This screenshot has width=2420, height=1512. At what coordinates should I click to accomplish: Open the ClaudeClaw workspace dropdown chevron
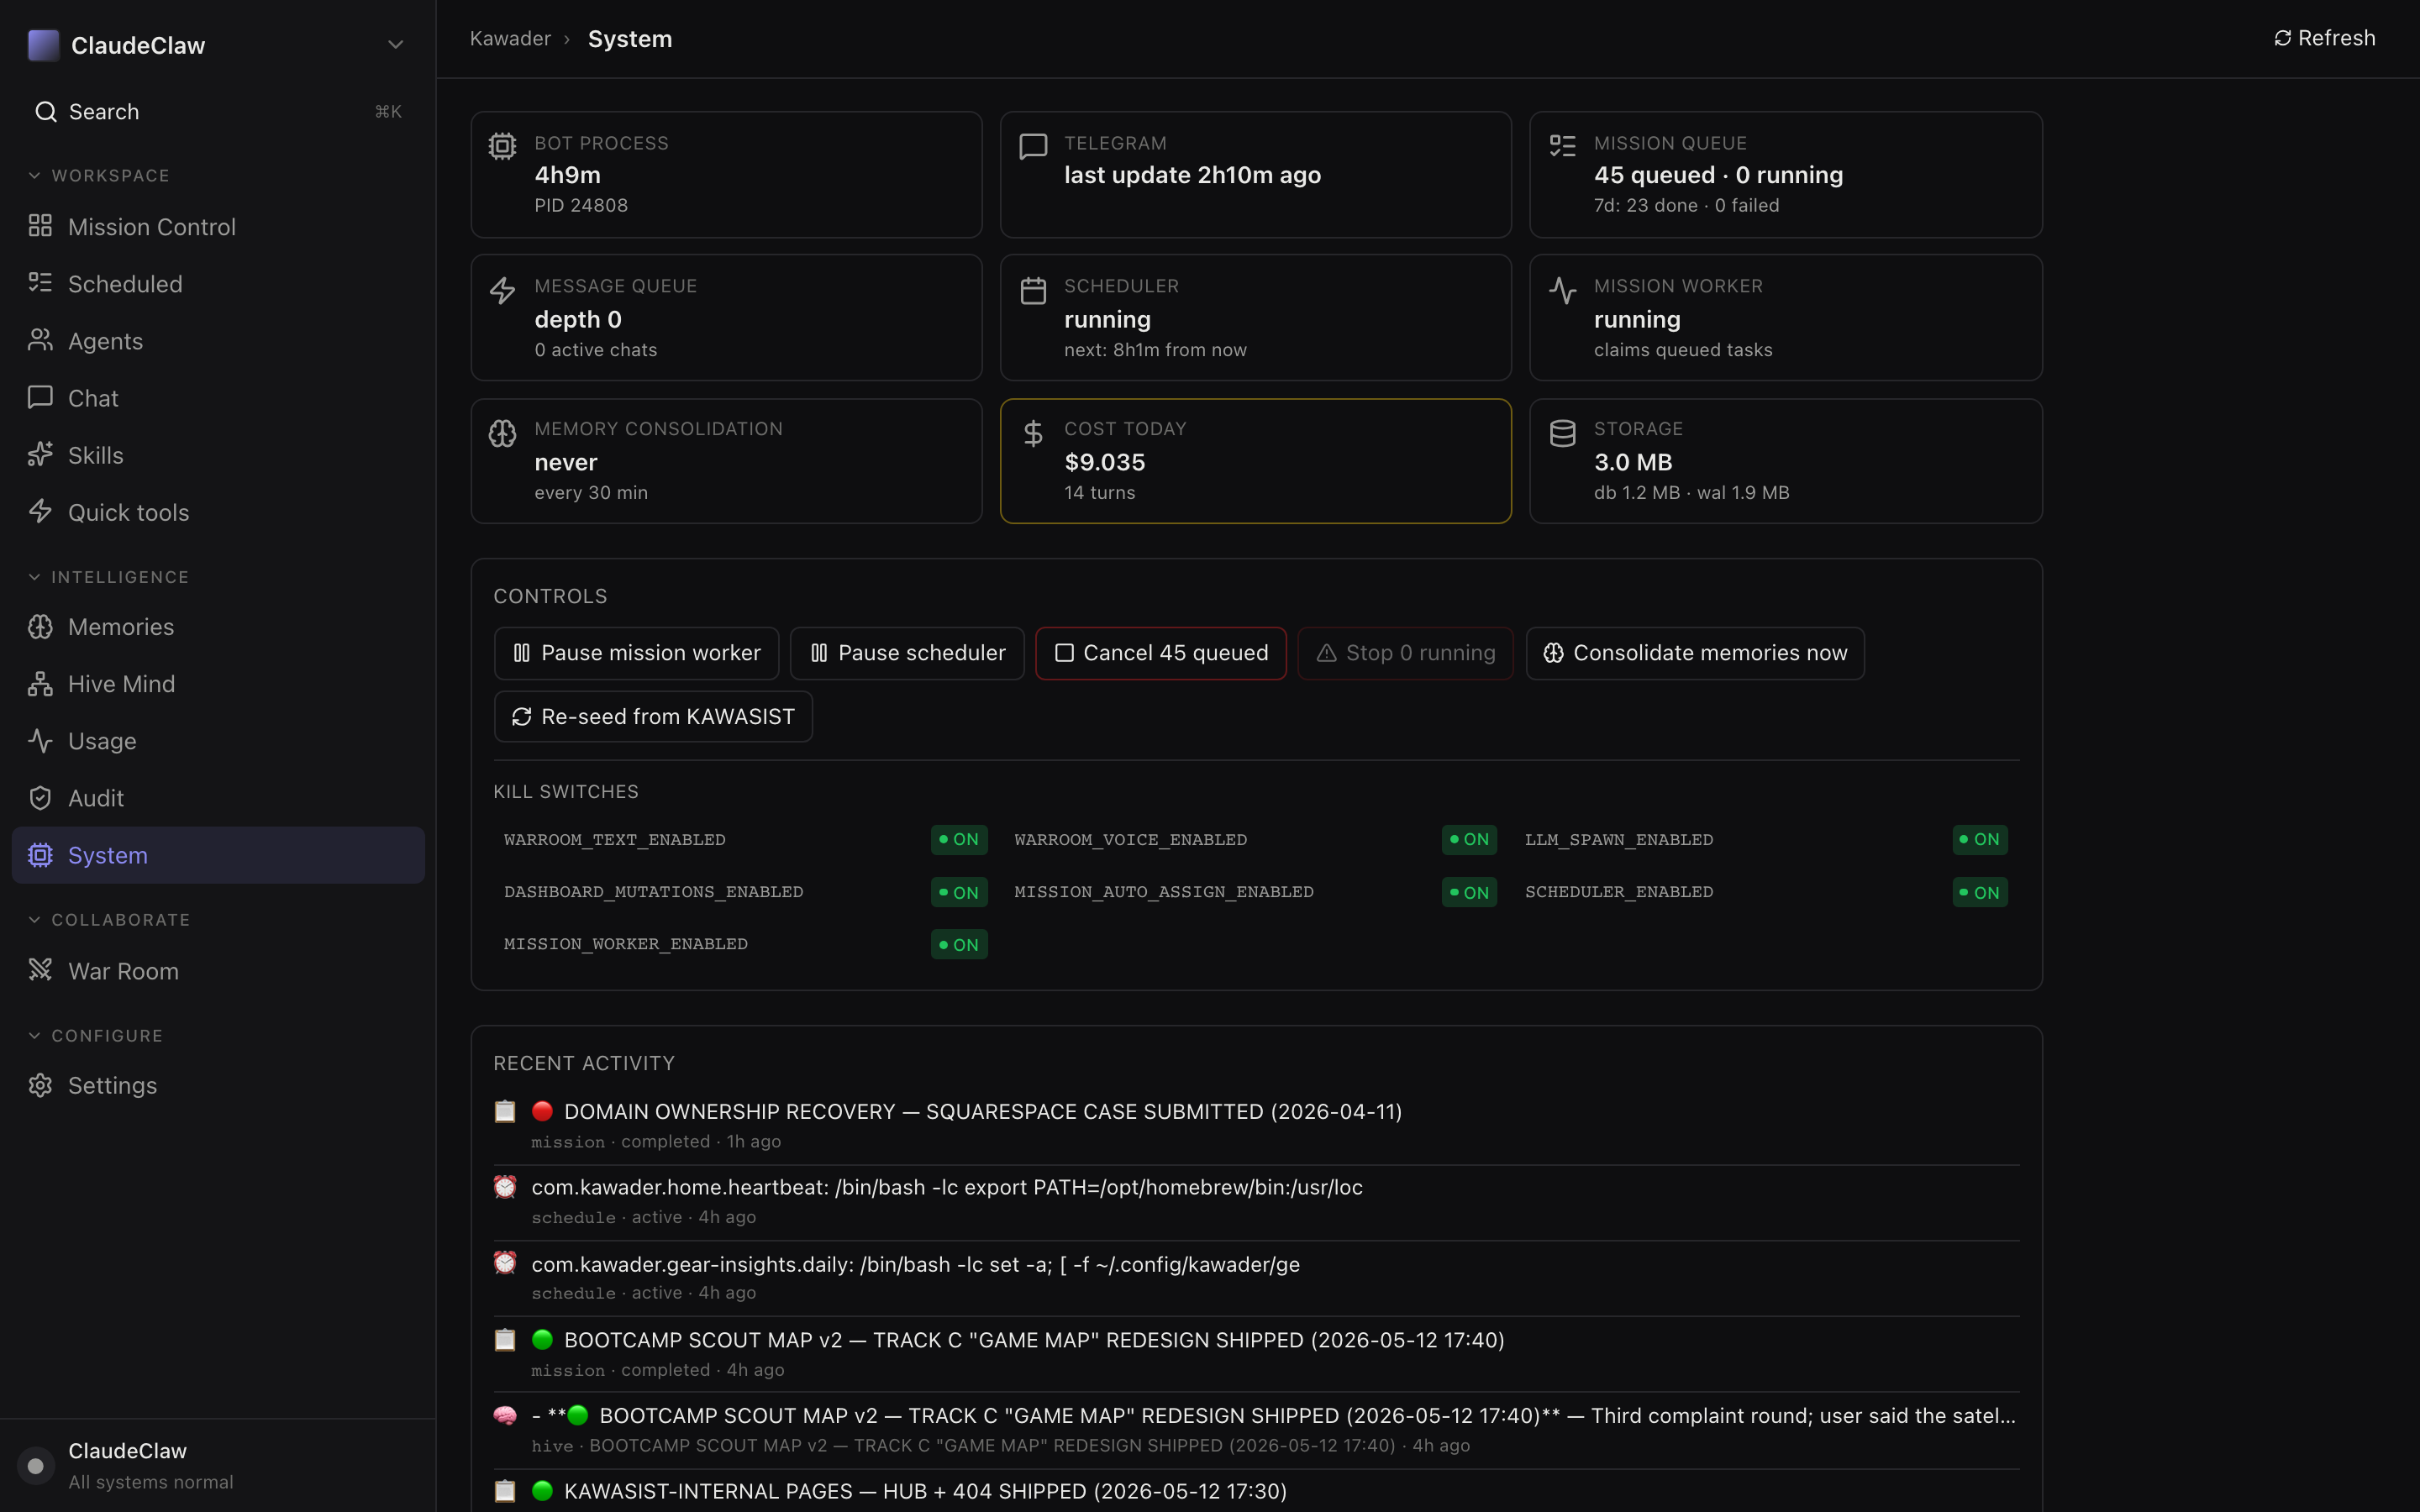tap(395, 45)
